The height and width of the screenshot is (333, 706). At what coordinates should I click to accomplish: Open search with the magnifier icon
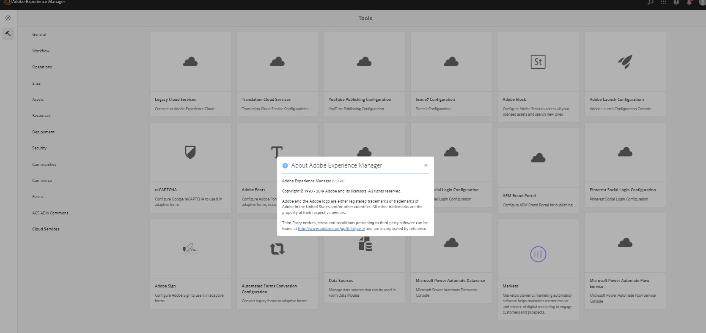point(650,2)
